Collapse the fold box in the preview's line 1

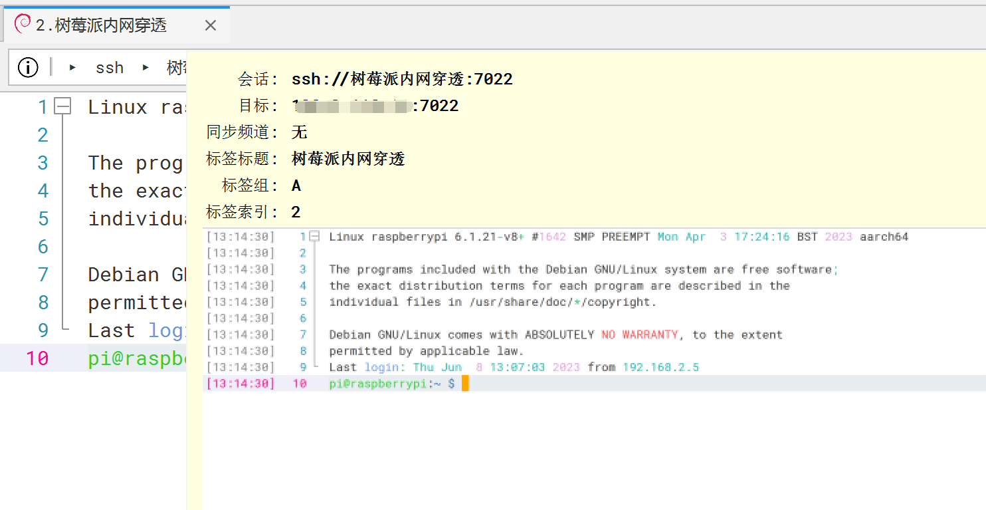coord(315,236)
